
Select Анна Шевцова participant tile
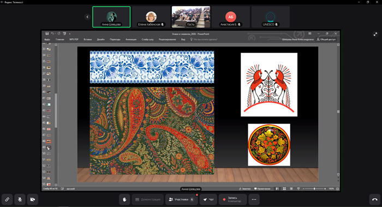111,17
